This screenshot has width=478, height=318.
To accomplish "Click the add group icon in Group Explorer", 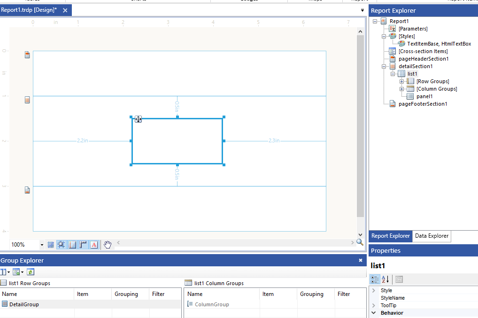I will [x=15, y=272].
